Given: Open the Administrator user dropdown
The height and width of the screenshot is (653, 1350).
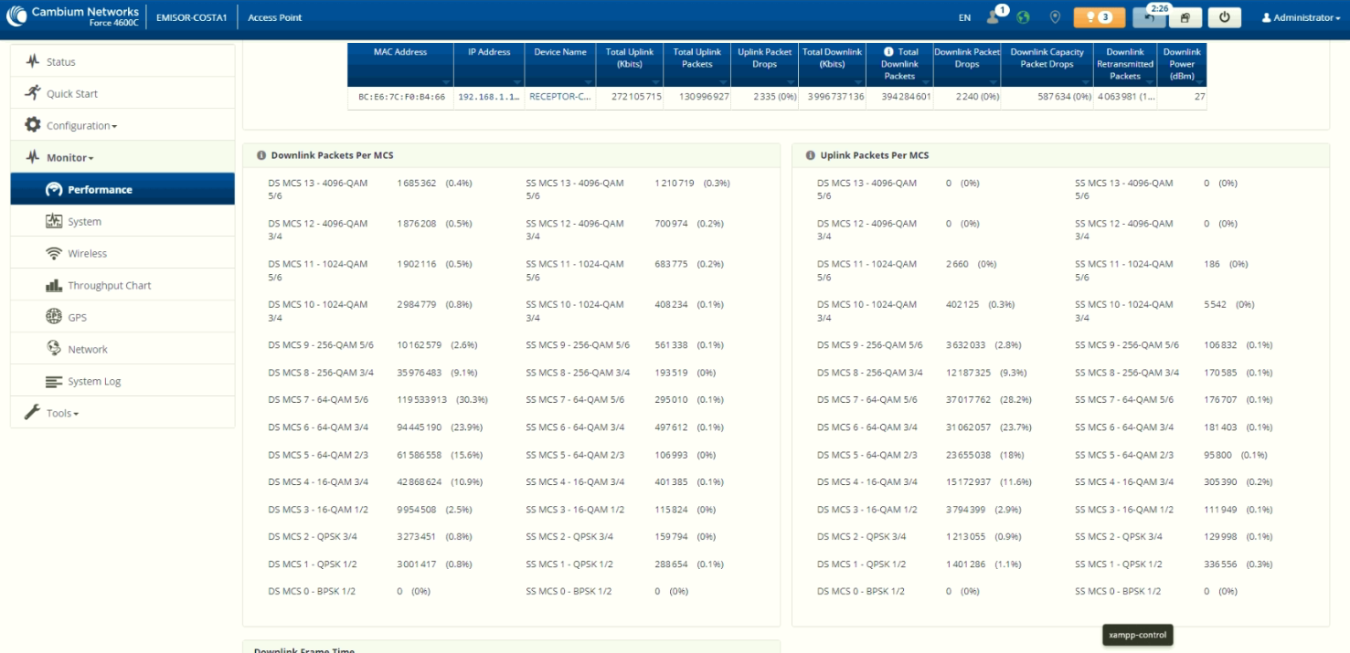Looking at the screenshot, I should 1301,17.
